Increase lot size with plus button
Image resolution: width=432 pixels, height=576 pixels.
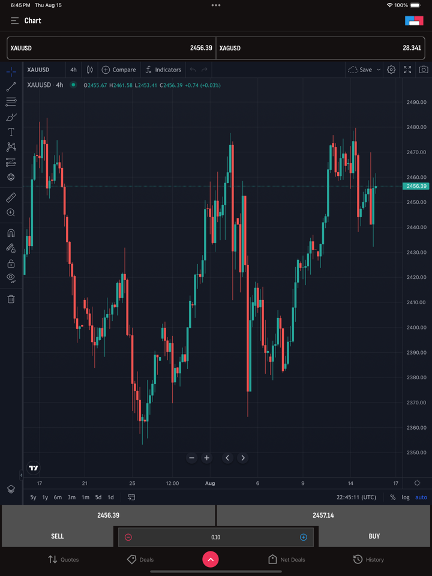click(x=303, y=537)
